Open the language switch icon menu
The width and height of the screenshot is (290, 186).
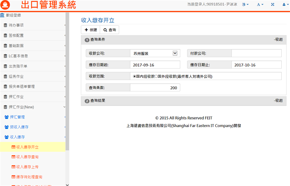point(246,4)
